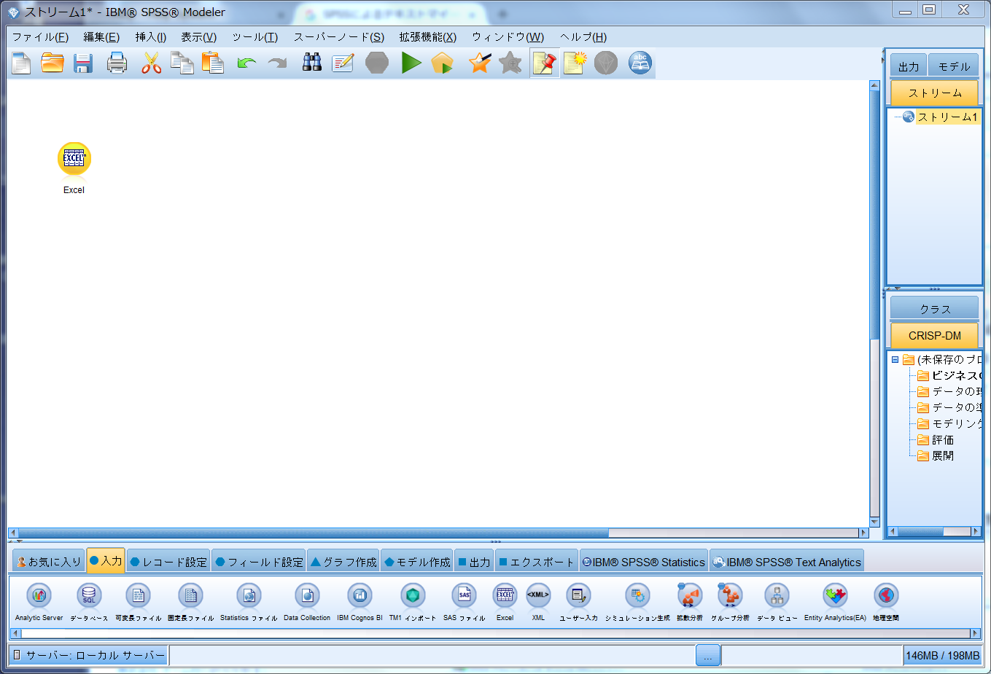Click the grey star zoom SuperNode icon
Screen dimensions: 991x674
coord(510,63)
